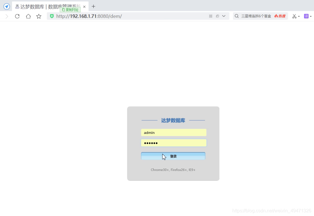Reload the page with refresh icon
The image size is (314, 216).
[17, 16]
